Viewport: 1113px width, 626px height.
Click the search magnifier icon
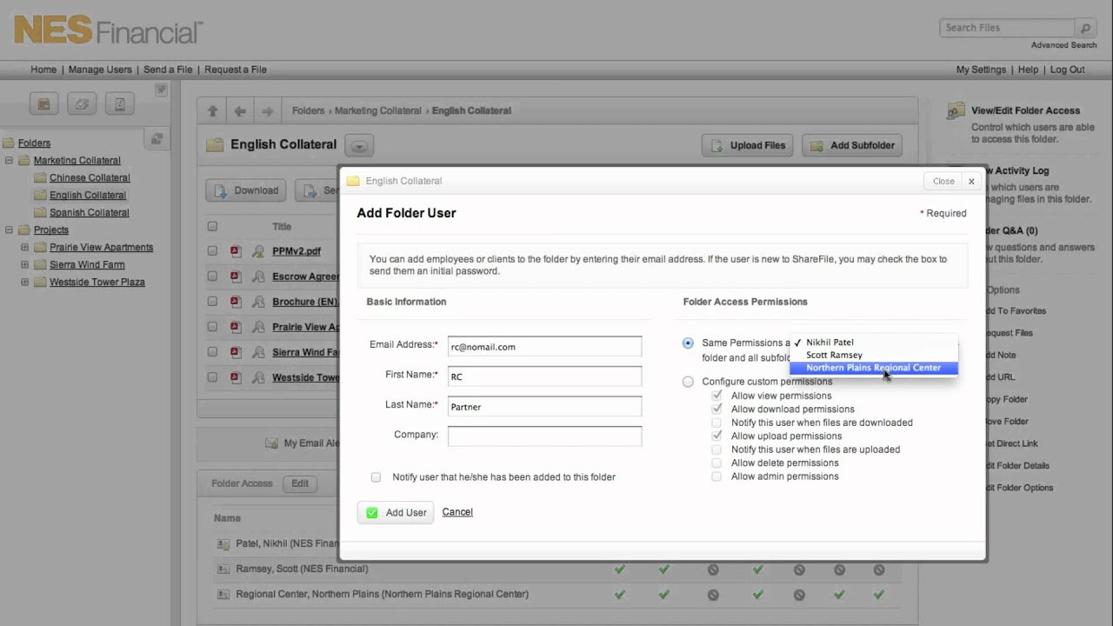pyautogui.click(x=1085, y=28)
